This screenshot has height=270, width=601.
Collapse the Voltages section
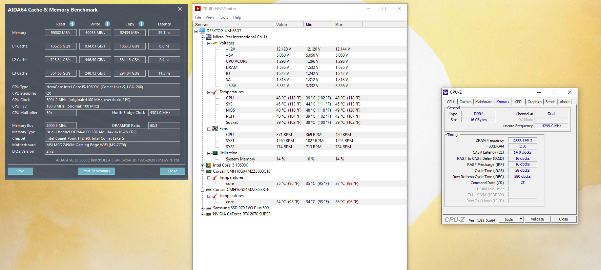[x=209, y=43]
